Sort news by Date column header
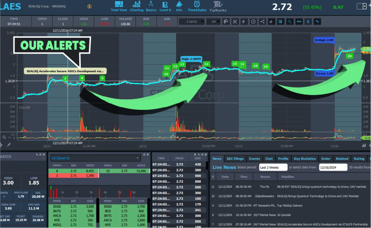The width and height of the screenshot is (371, 228). (x=225, y=177)
